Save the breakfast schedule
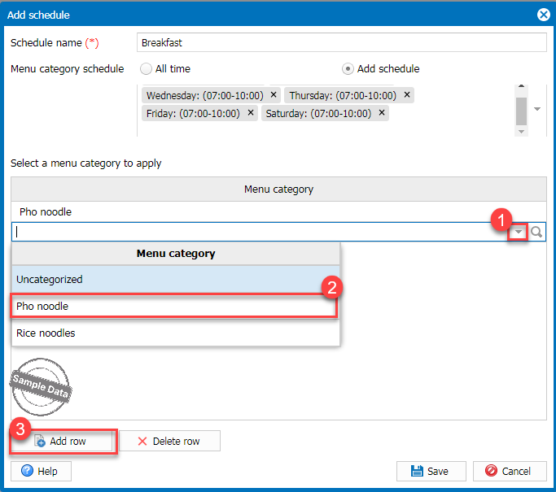The width and height of the screenshot is (556, 492). tap(430, 471)
